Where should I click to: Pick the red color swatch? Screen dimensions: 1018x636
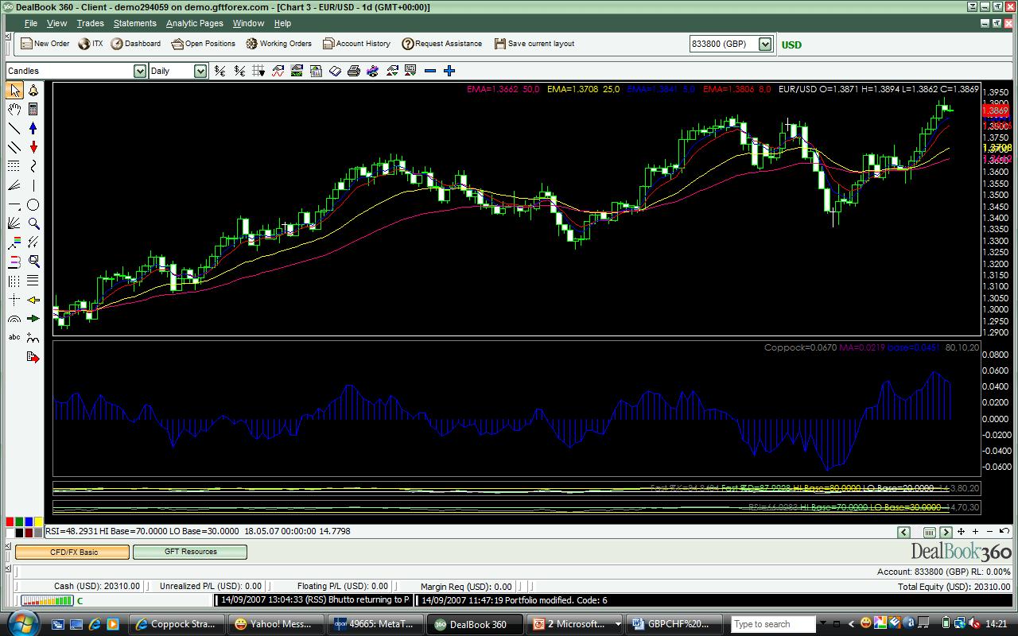[x=10, y=522]
